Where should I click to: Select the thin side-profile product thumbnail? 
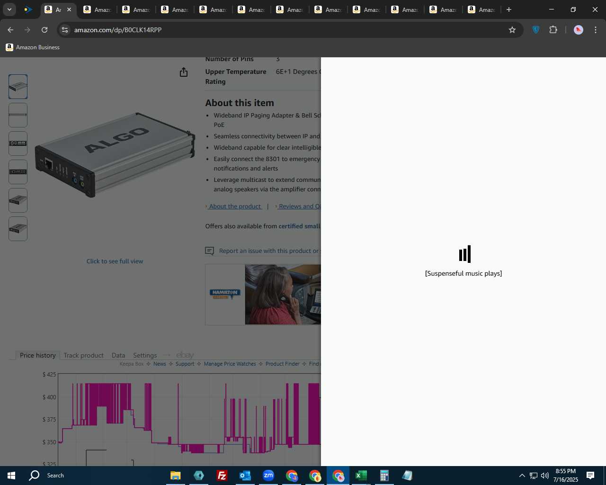coord(18,115)
